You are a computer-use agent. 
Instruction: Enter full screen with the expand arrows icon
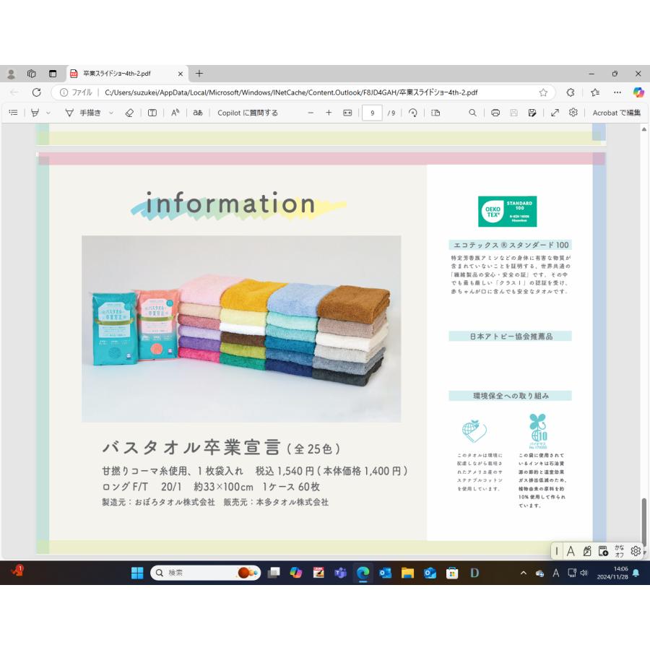[555, 113]
